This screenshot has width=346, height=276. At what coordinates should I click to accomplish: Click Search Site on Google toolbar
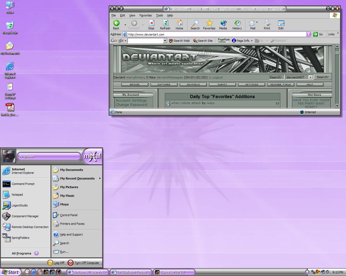pyautogui.click(x=203, y=41)
